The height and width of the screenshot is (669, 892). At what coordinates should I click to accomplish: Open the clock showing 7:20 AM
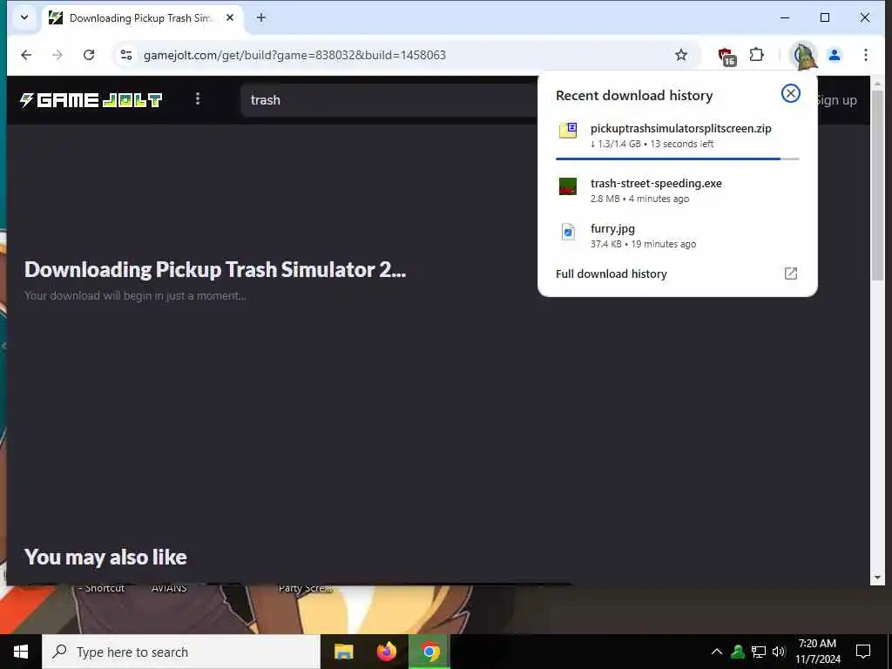click(817, 652)
